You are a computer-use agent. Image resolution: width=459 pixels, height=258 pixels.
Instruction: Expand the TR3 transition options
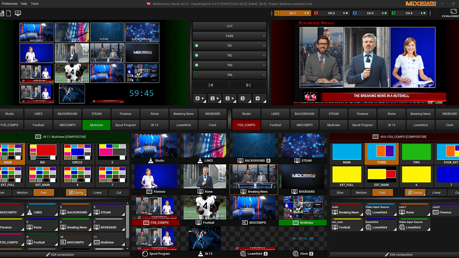point(264,65)
